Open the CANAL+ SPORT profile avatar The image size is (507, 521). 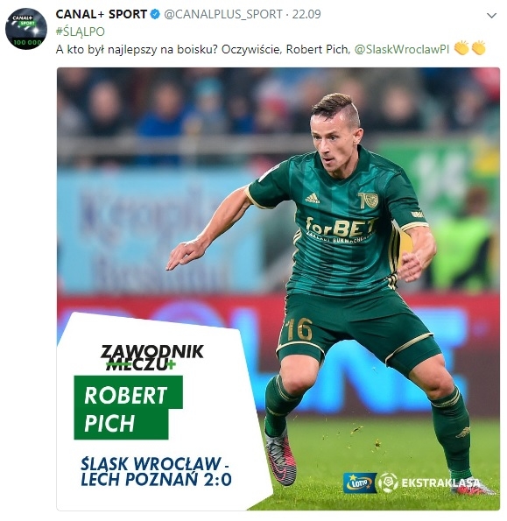(x=26, y=29)
